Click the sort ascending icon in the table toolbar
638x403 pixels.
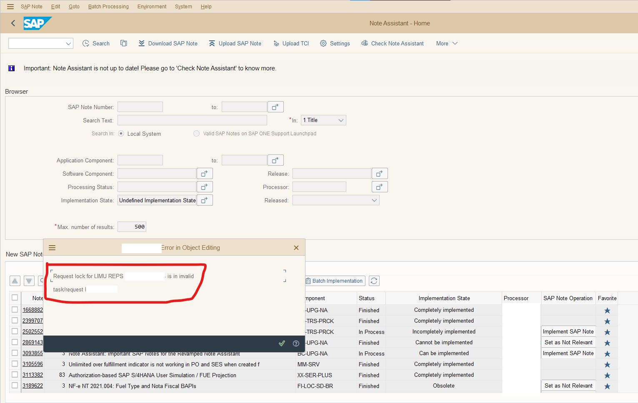(15, 281)
